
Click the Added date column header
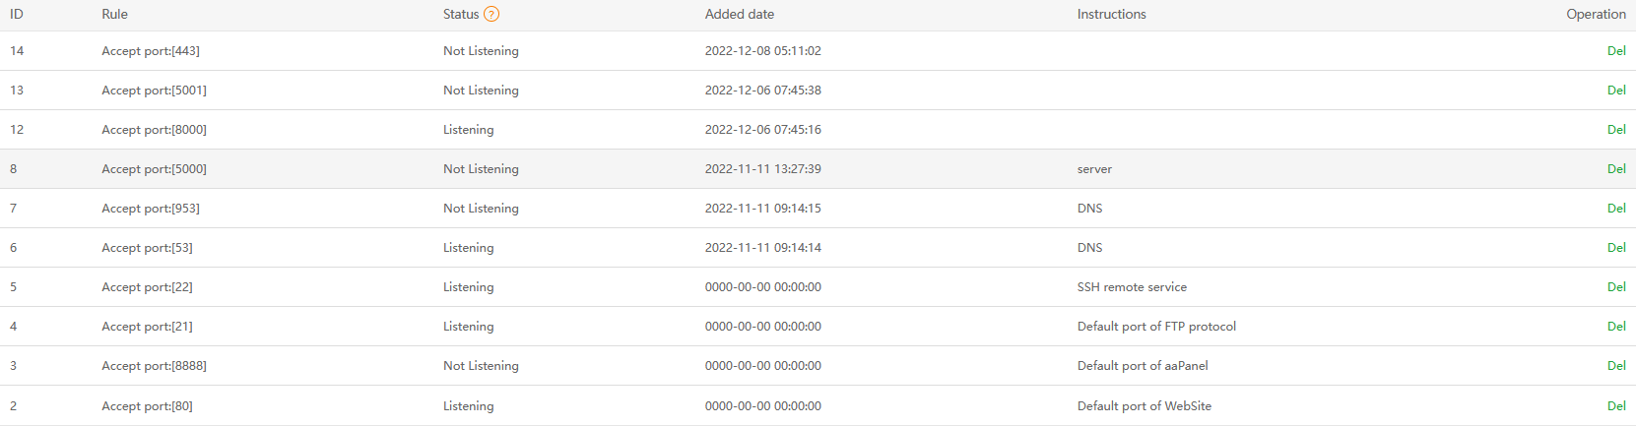click(739, 14)
